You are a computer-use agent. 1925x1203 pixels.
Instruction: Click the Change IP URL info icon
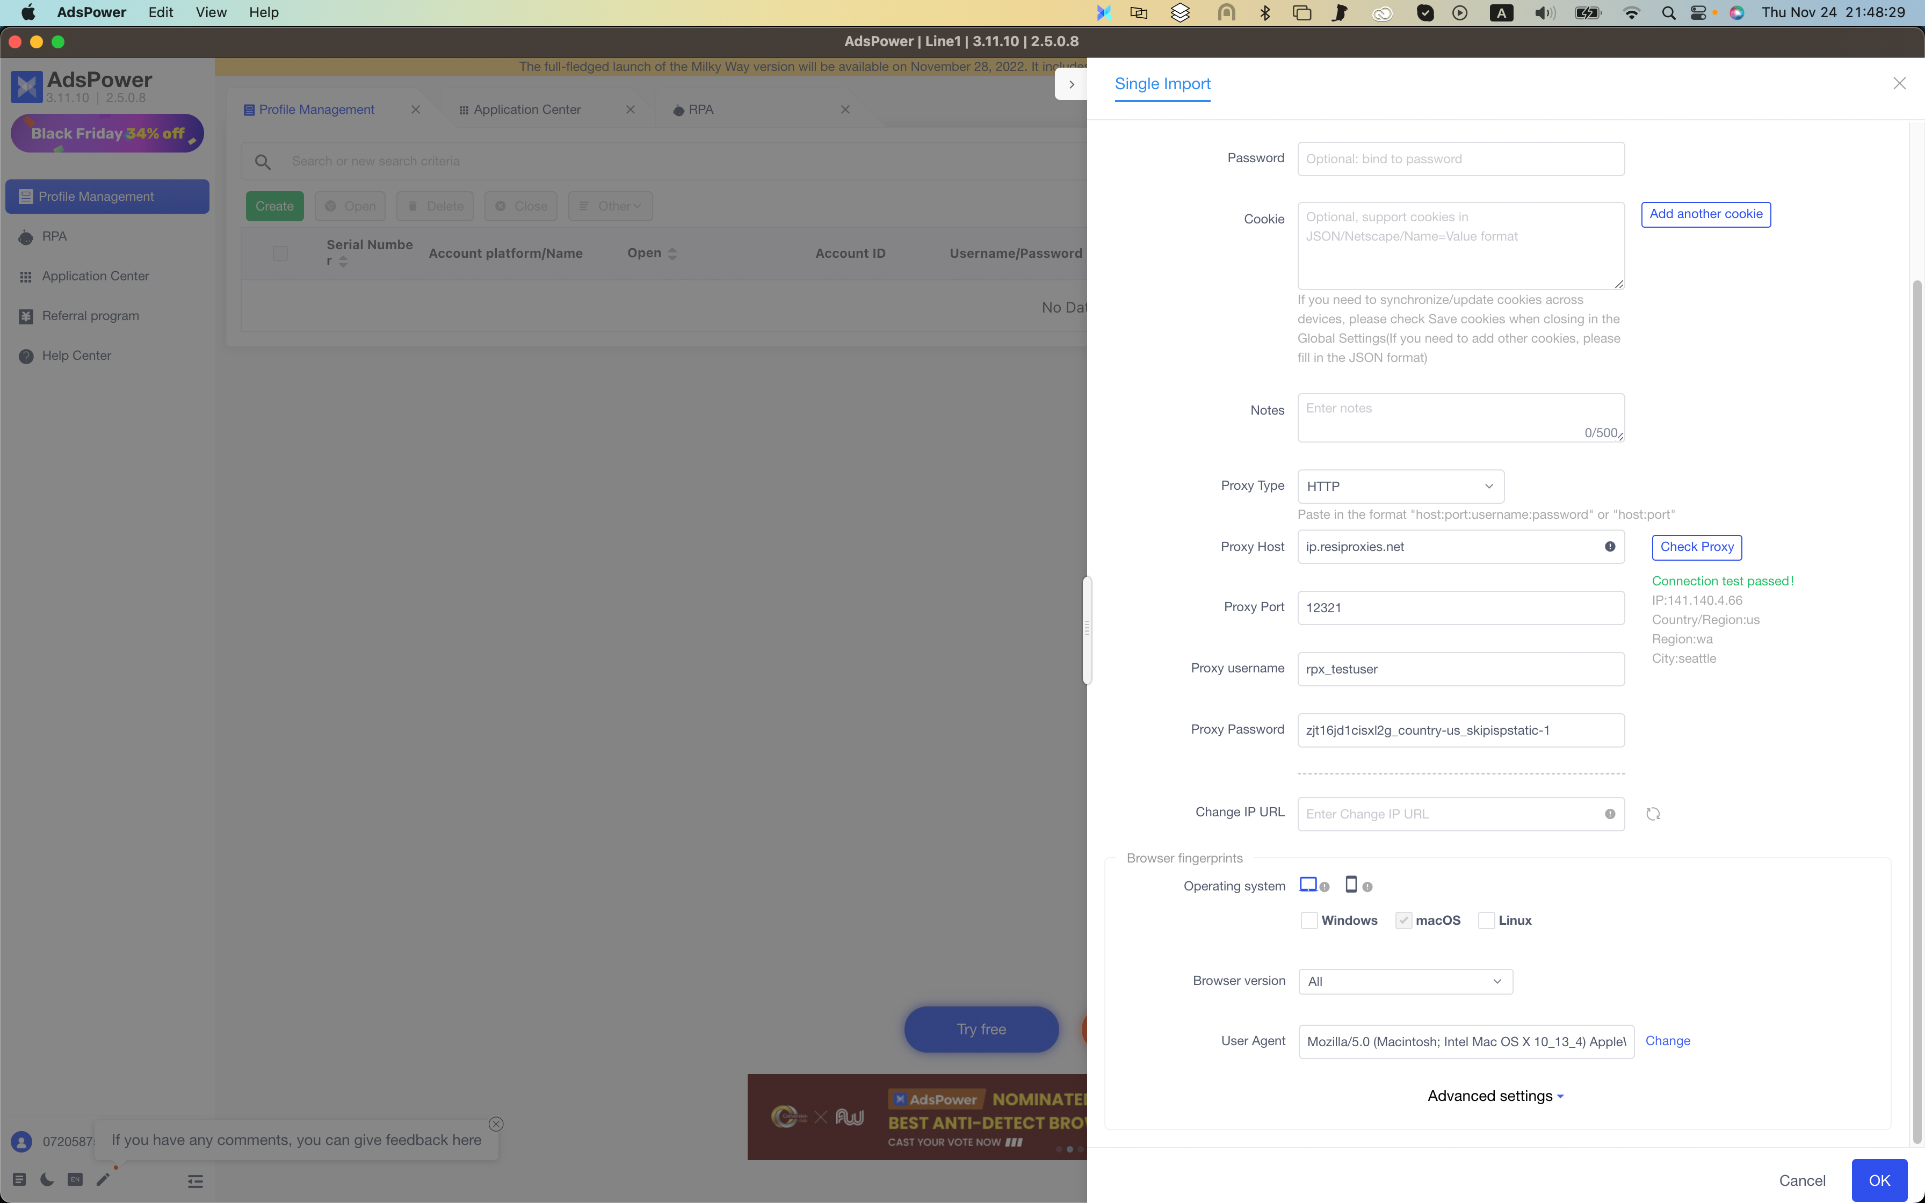click(x=1610, y=814)
